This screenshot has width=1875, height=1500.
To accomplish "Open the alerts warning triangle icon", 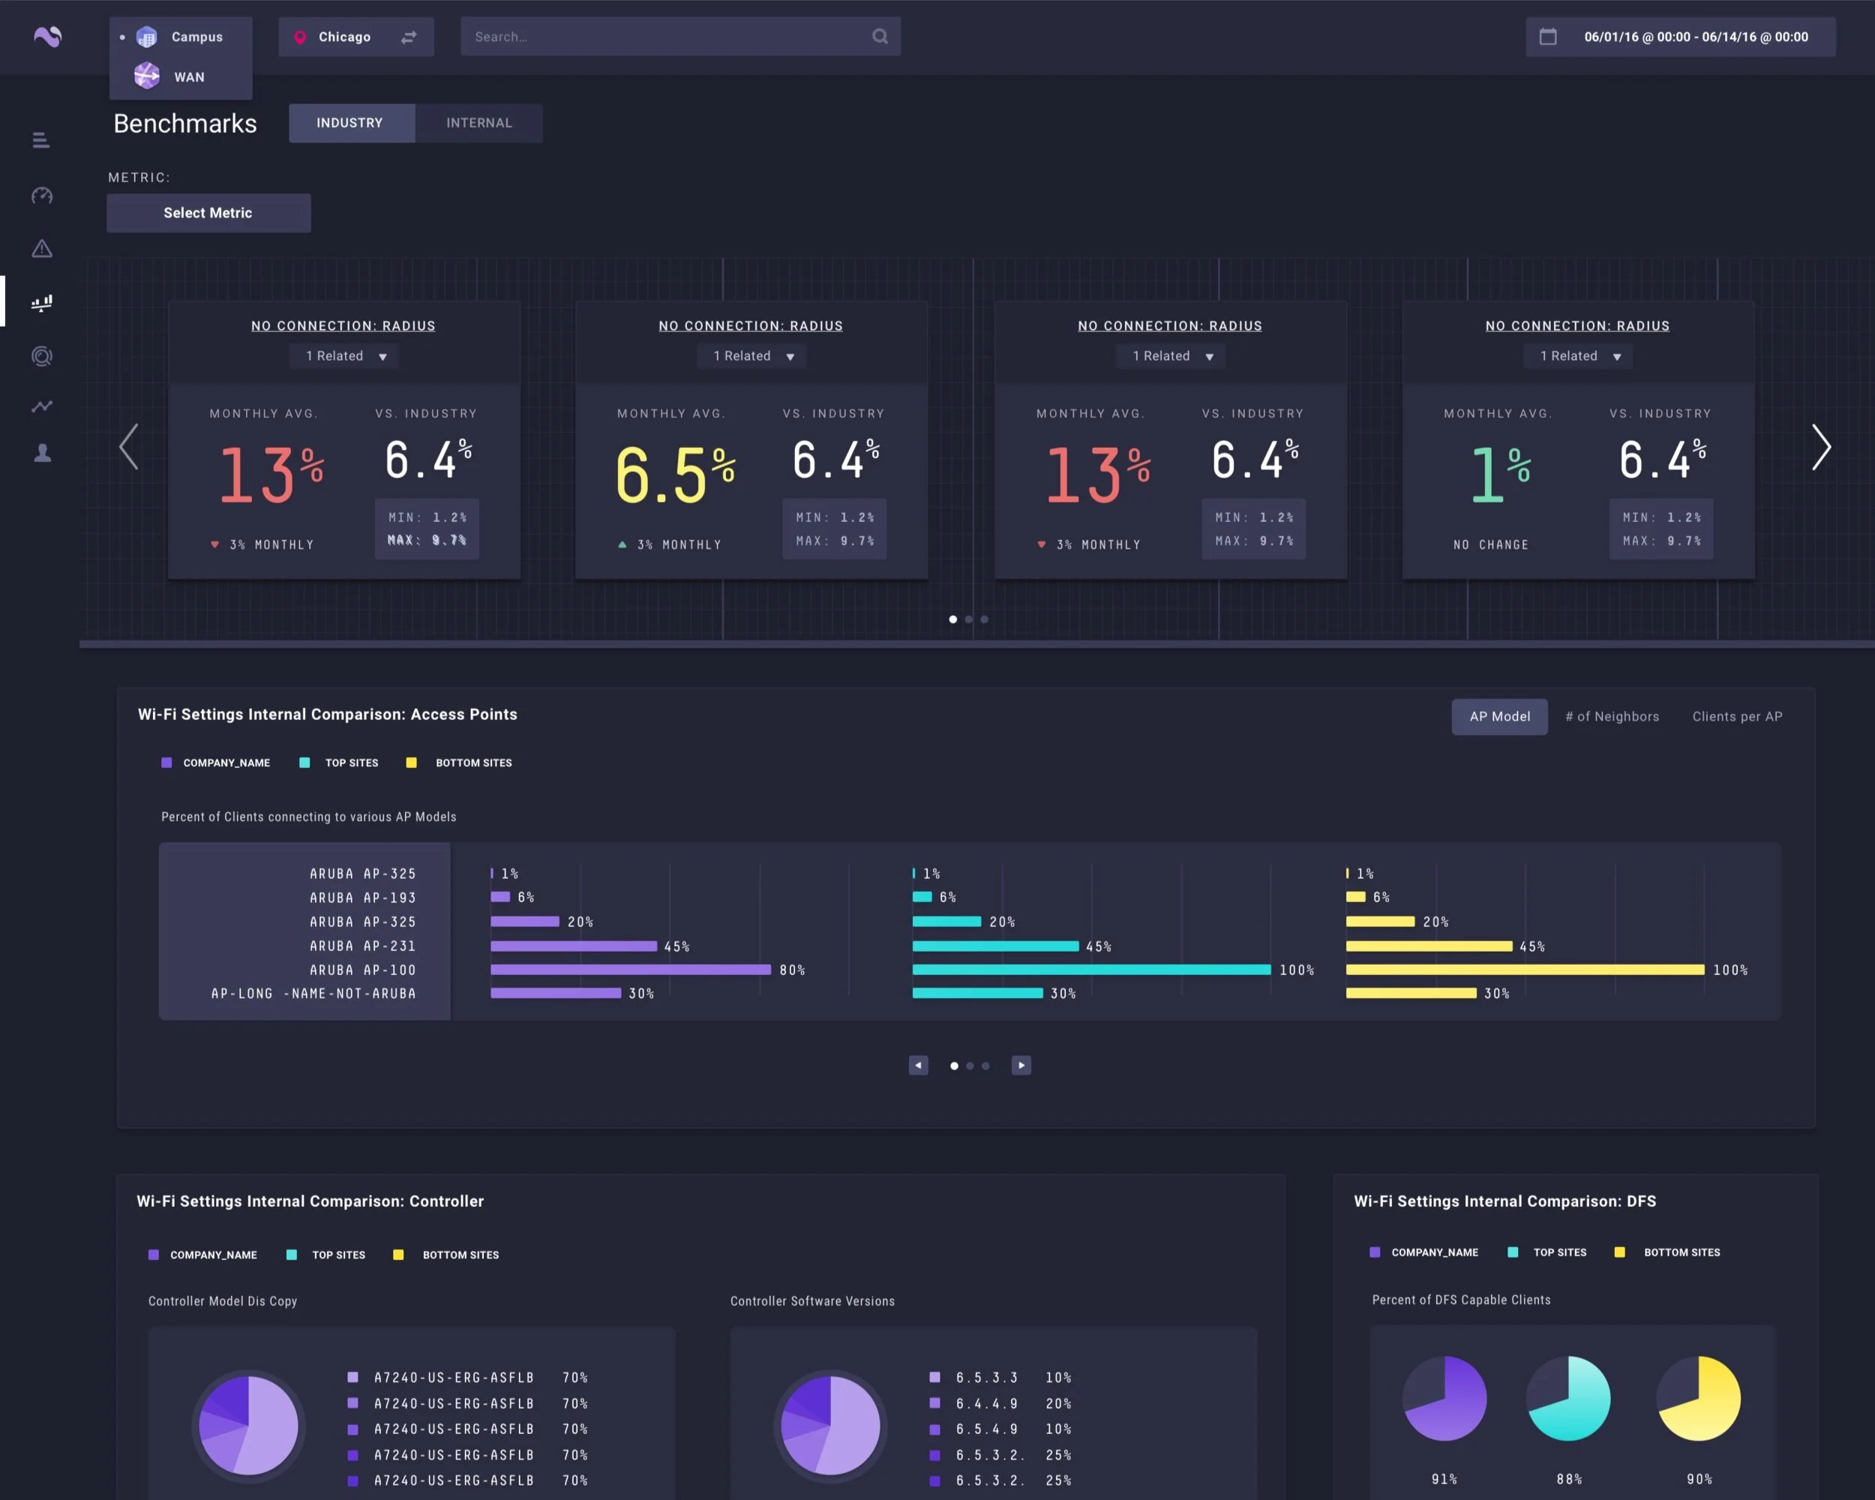I will [x=42, y=250].
